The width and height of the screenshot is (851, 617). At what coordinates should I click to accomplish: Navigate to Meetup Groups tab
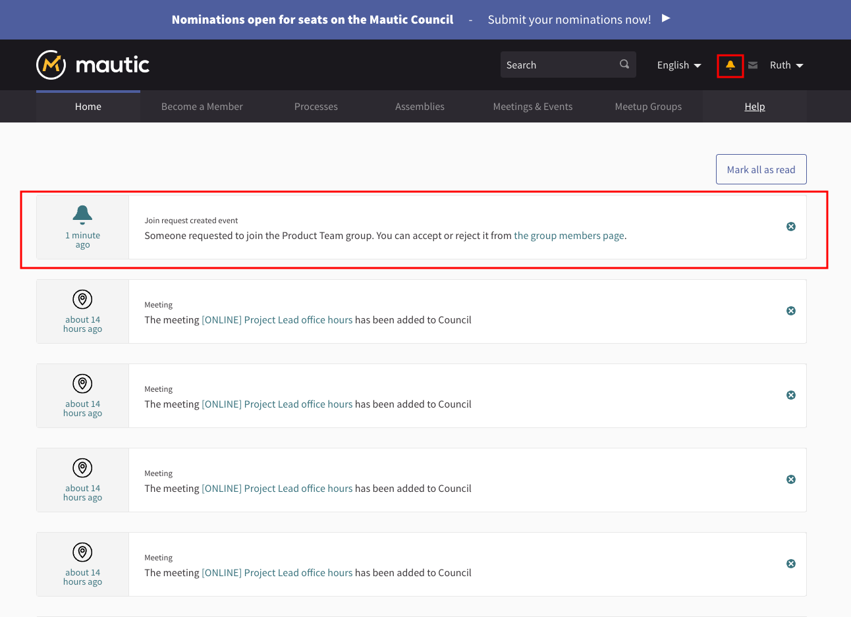(x=648, y=107)
